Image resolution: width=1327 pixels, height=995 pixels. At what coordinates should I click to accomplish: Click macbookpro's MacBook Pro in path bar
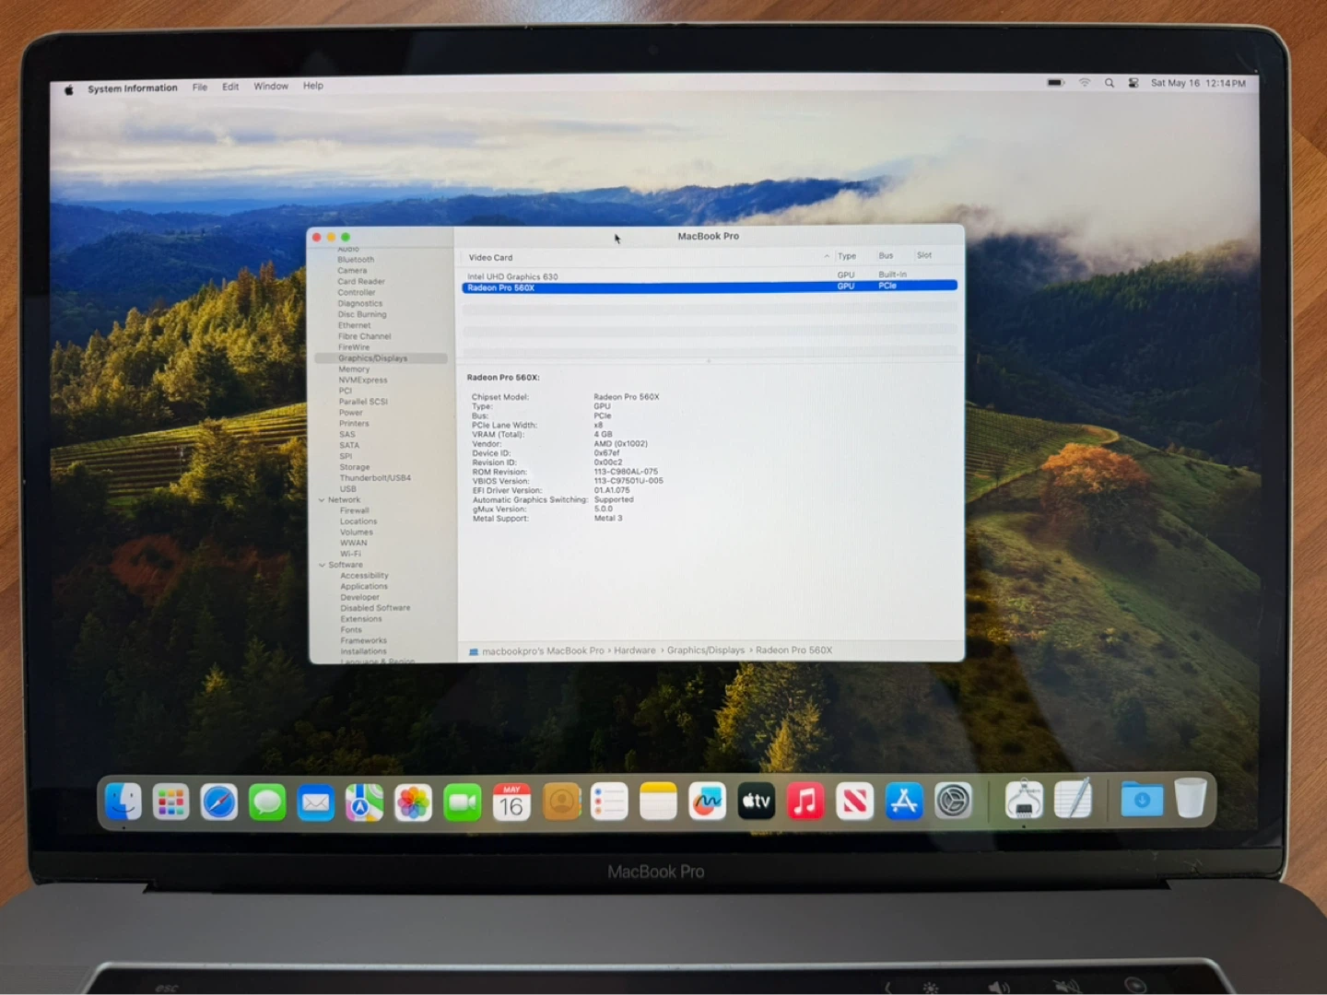point(543,651)
